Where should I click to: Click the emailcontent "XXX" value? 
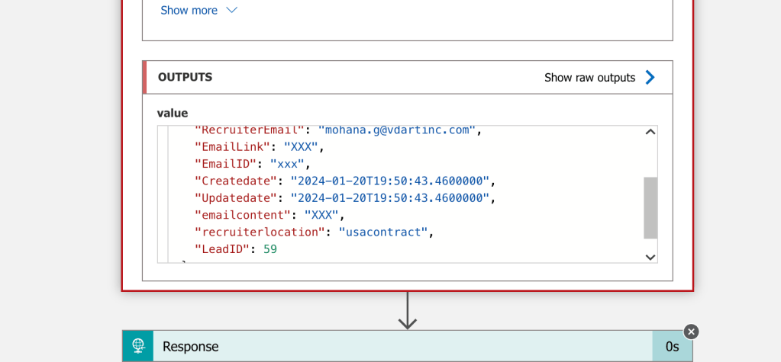coord(321,215)
